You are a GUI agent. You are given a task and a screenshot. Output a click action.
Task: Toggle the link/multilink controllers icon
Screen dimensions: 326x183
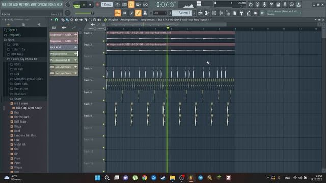[138, 13]
